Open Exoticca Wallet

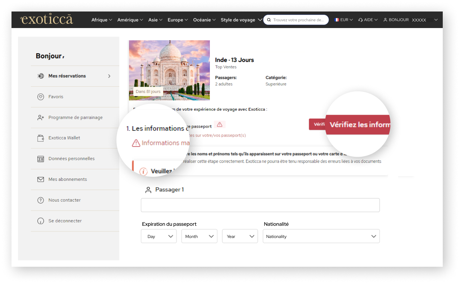(x=74, y=138)
